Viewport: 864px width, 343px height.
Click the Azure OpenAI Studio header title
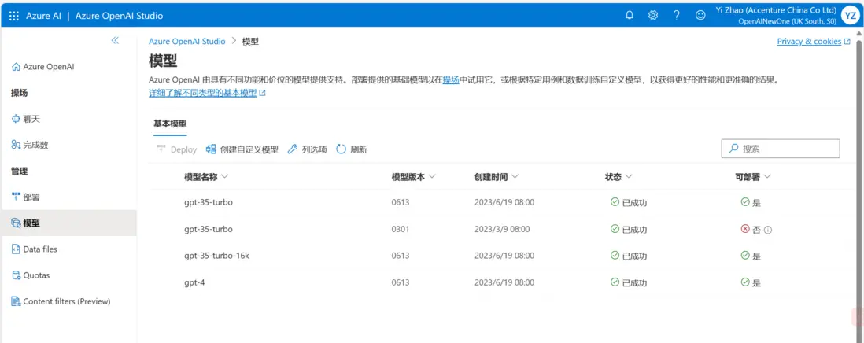119,16
